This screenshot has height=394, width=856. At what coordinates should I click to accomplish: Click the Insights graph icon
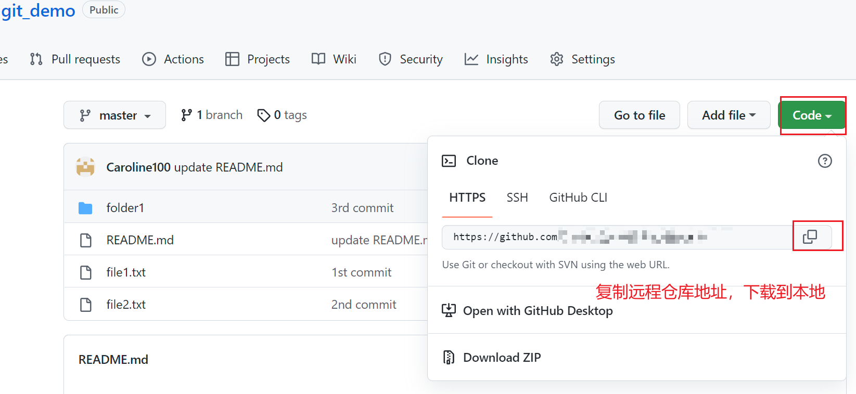coord(471,59)
